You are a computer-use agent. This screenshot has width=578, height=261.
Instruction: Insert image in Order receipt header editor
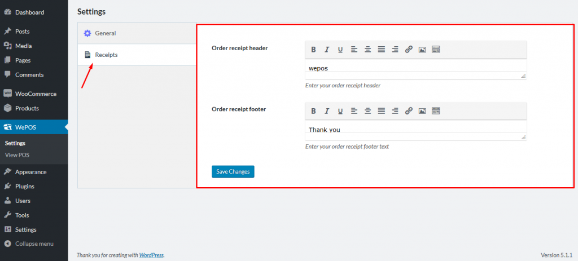422,50
